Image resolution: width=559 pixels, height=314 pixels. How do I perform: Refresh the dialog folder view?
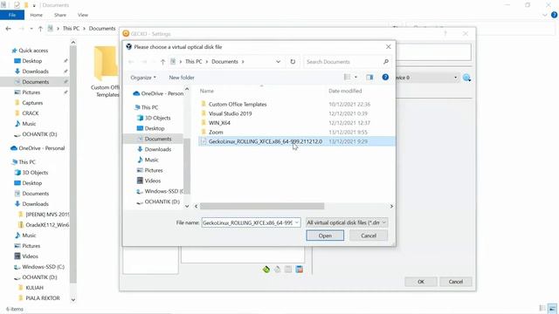point(293,62)
